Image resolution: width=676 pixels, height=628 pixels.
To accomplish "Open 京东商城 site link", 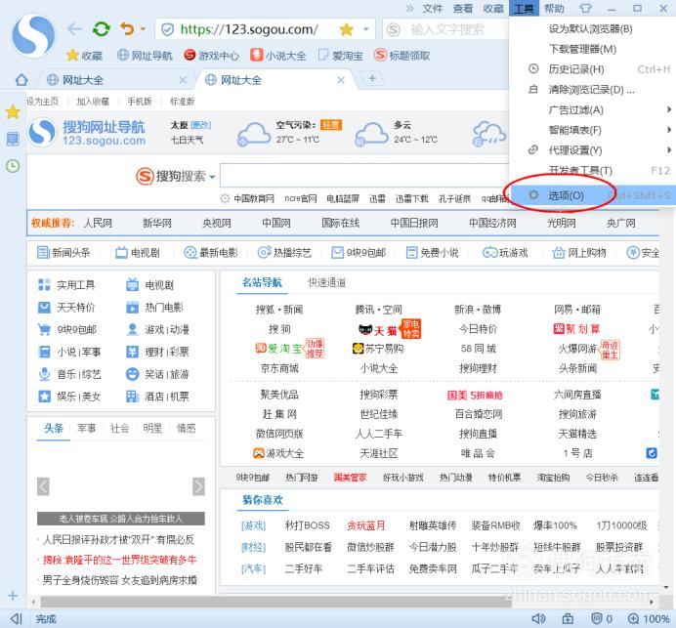I will coord(279,368).
